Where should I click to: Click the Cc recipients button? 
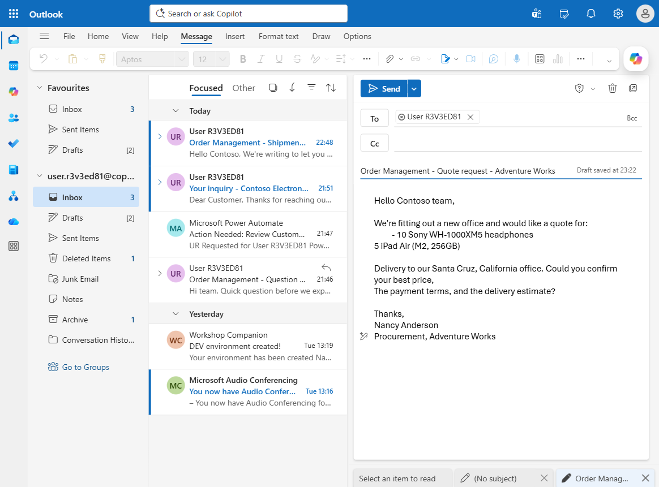click(x=374, y=144)
